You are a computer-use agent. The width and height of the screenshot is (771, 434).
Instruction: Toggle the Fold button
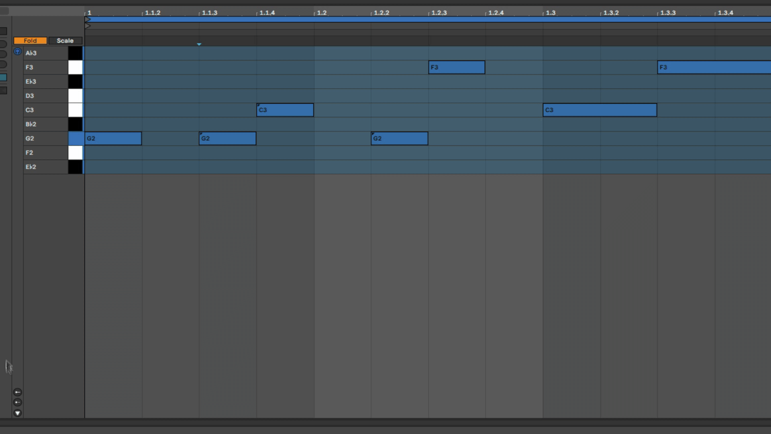[30, 41]
